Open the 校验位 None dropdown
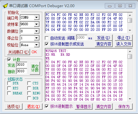The width and height of the screenshot is (138, 114). (x=37, y=45)
